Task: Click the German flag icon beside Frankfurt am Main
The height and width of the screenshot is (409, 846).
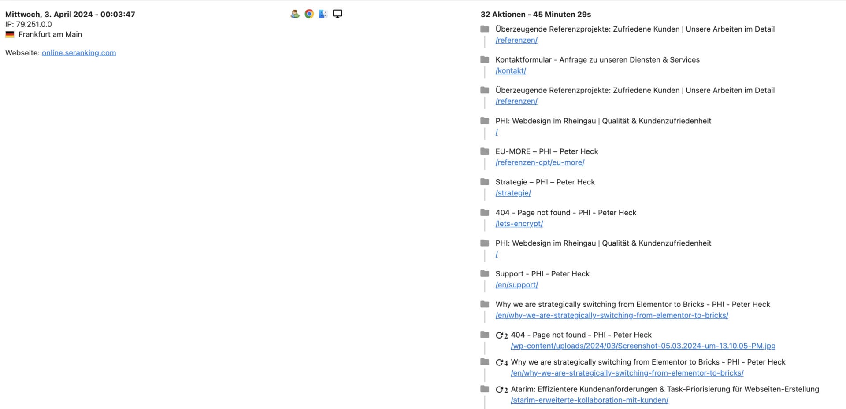Action: point(9,34)
